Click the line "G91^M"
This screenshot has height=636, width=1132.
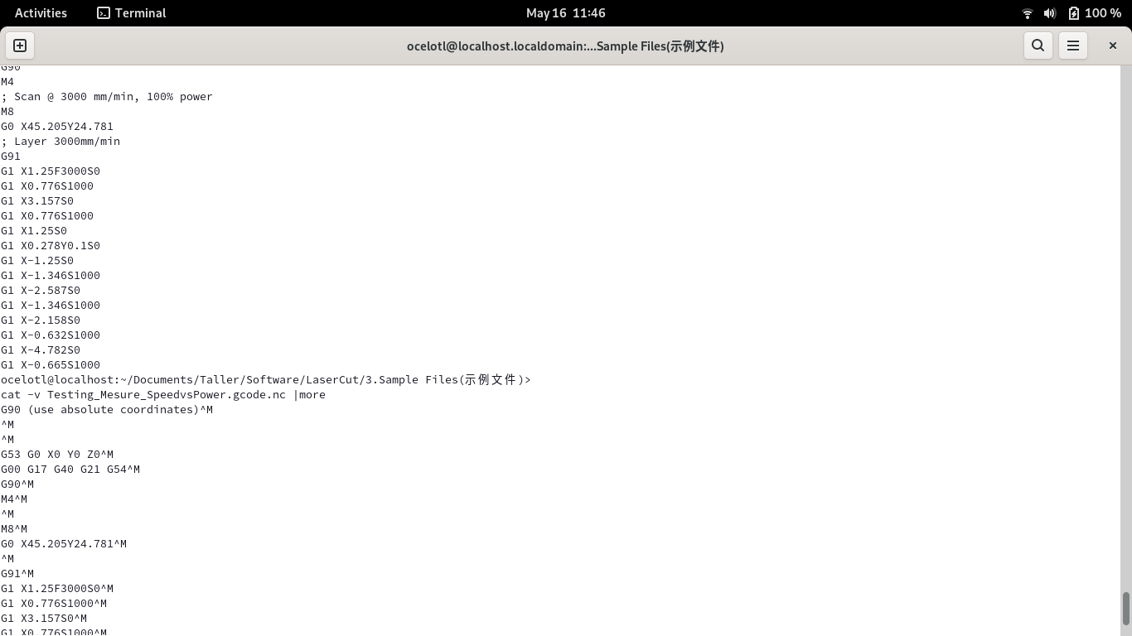click(17, 574)
